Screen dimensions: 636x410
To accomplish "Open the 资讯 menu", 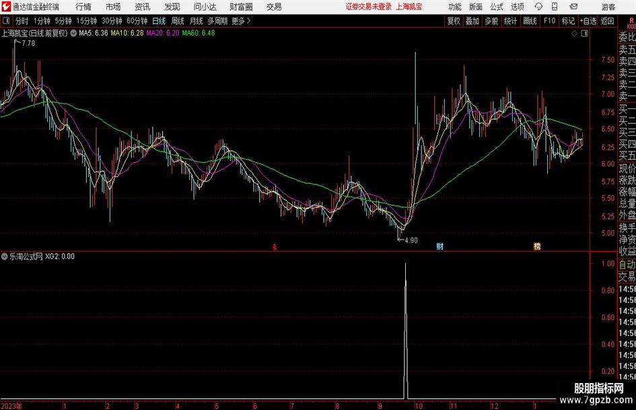I will [143, 7].
